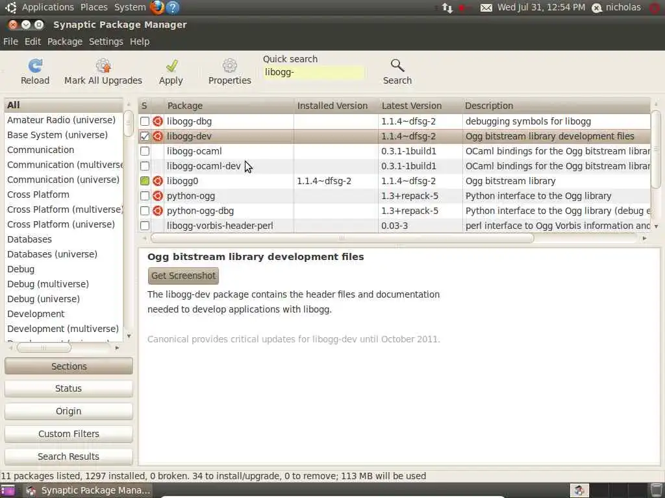Screen dimensions: 665x498
Task: Launch Firefox from the top panel
Action: click(x=157, y=7)
